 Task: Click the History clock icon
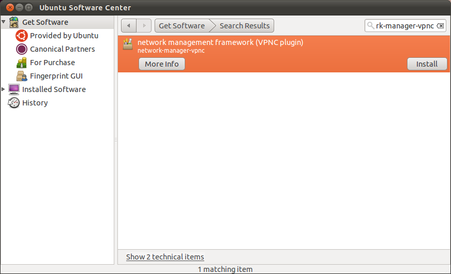(x=14, y=103)
